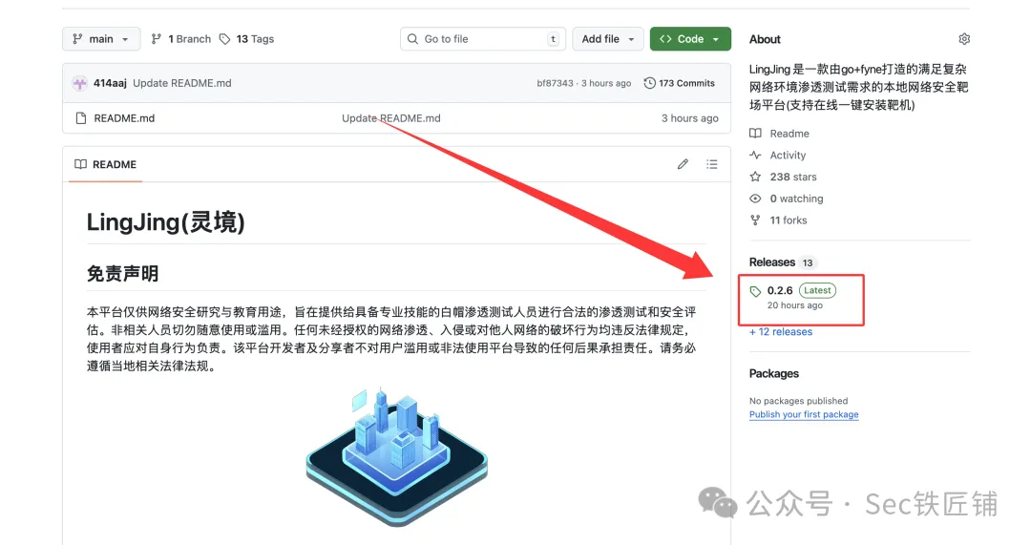Click Publish your first package link

[804, 415]
